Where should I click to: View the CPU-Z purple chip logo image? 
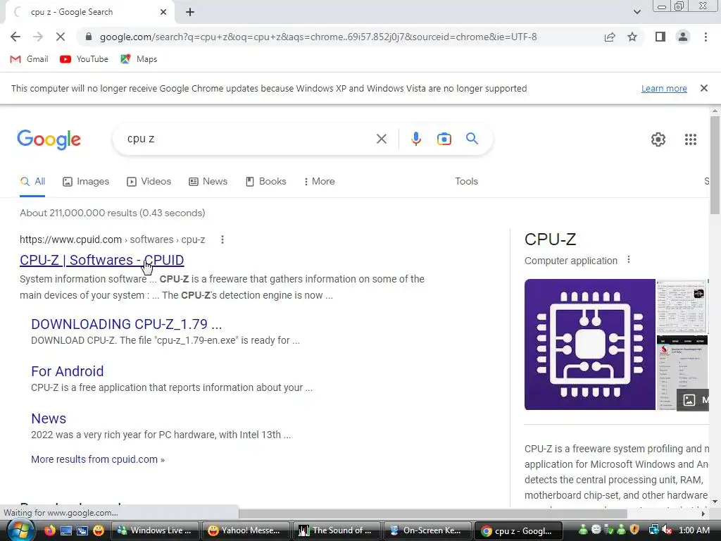coord(589,344)
